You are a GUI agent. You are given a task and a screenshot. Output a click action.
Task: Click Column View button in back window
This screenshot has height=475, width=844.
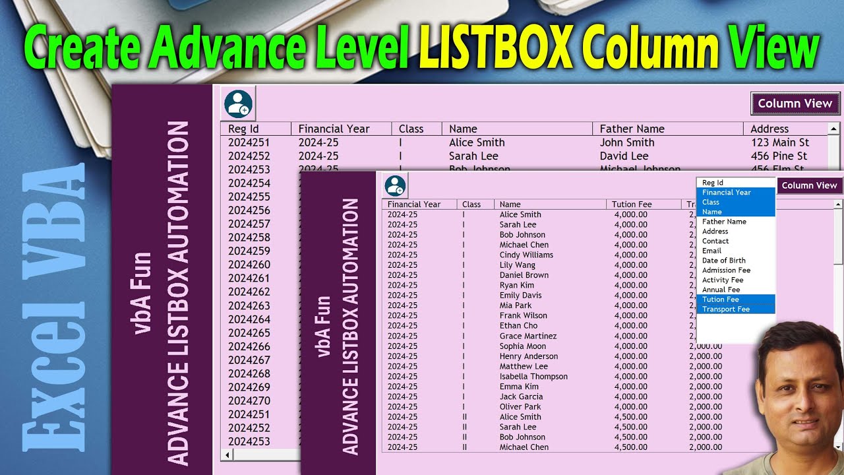pyautogui.click(x=795, y=103)
